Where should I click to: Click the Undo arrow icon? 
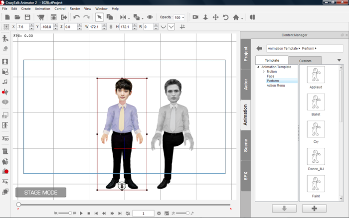point(76,17)
